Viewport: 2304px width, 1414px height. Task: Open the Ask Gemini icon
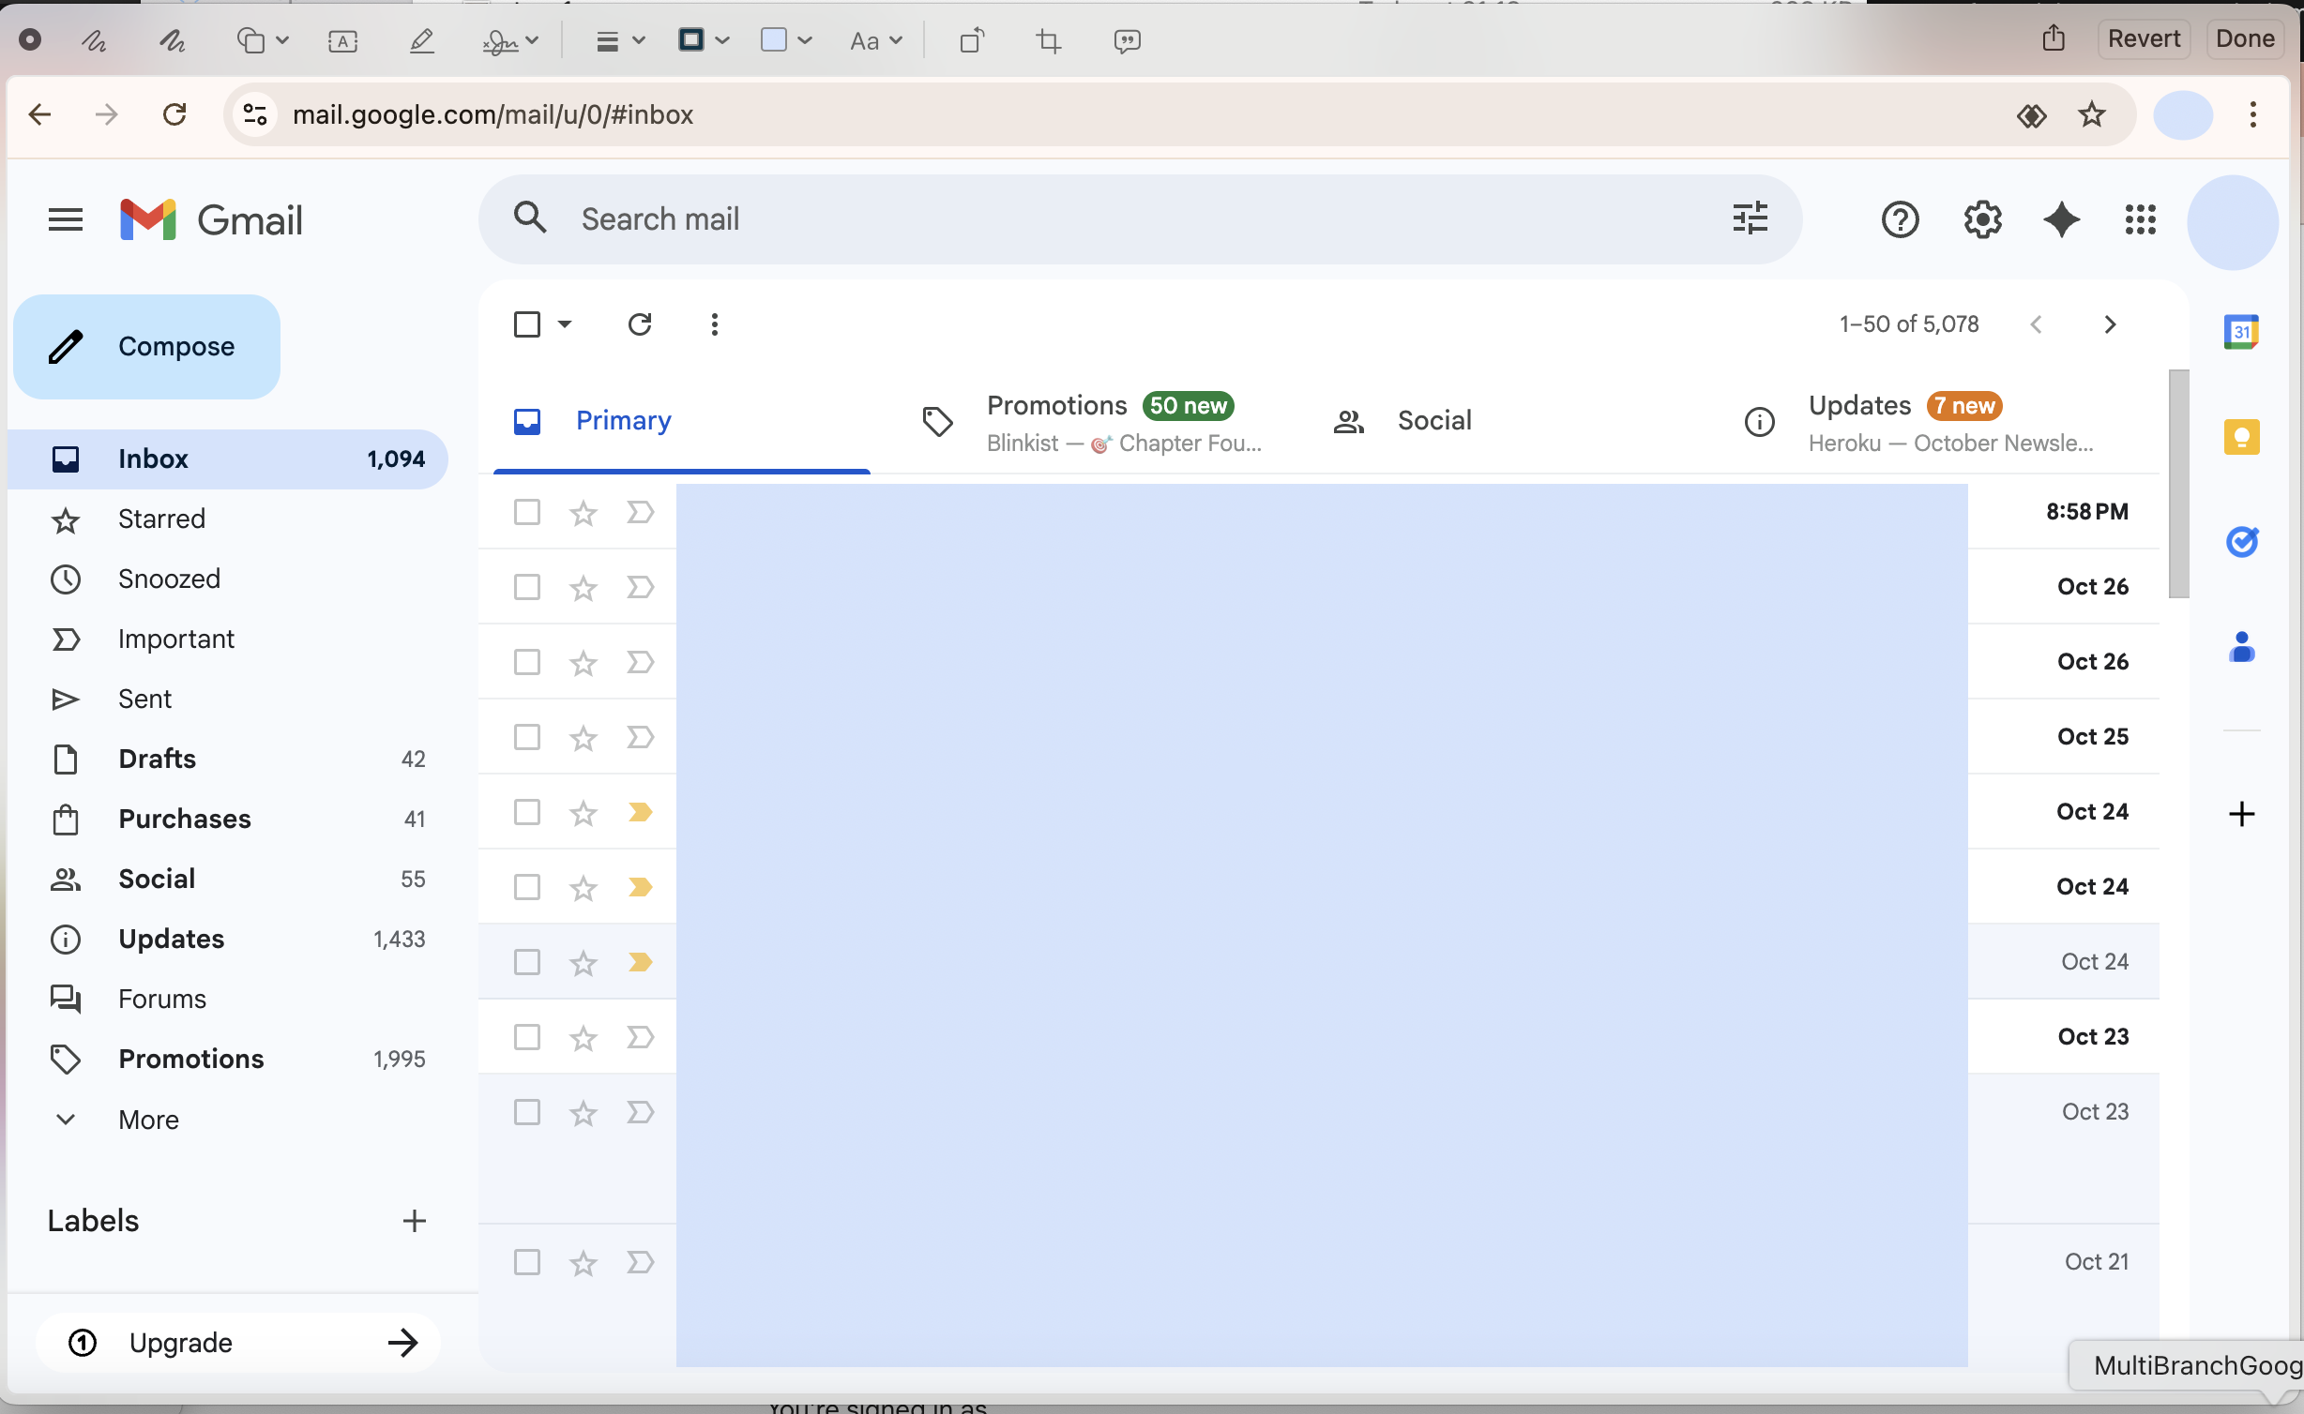click(2060, 219)
